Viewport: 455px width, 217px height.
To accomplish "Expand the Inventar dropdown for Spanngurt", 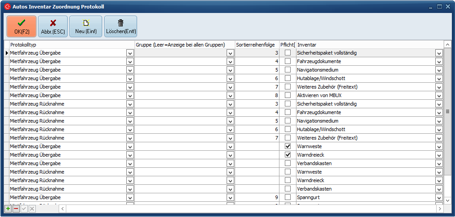I will [x=439, y=197].
